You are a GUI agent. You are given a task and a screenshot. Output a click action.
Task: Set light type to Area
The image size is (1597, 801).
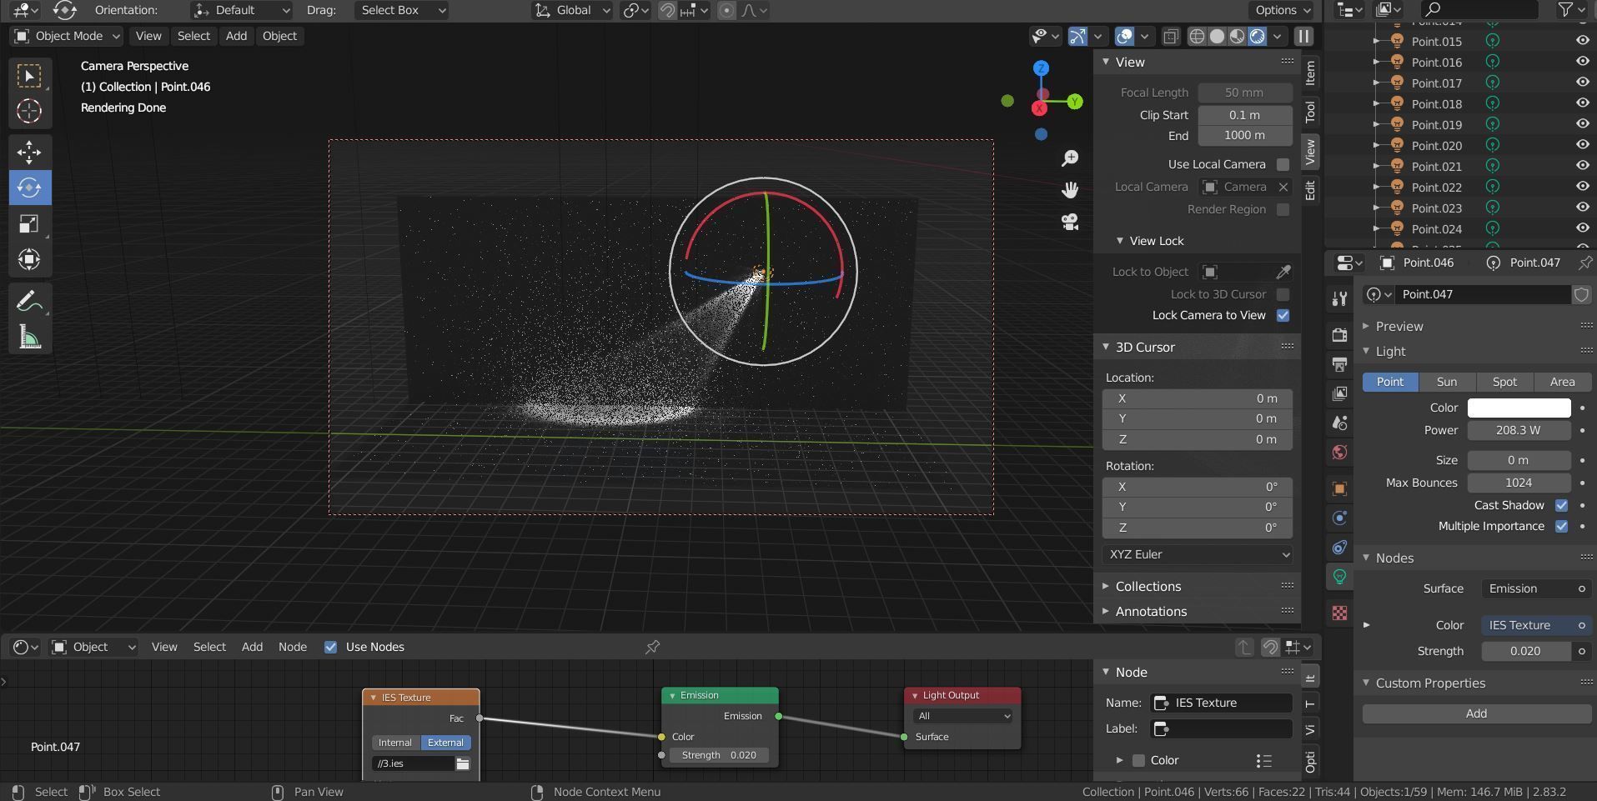click(1562, 382)
